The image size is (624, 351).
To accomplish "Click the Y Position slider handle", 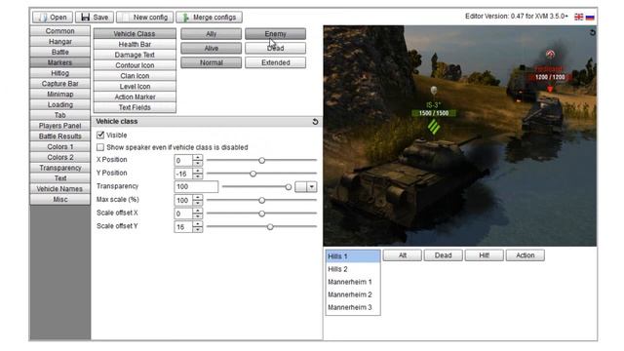I will pos(253,174).
